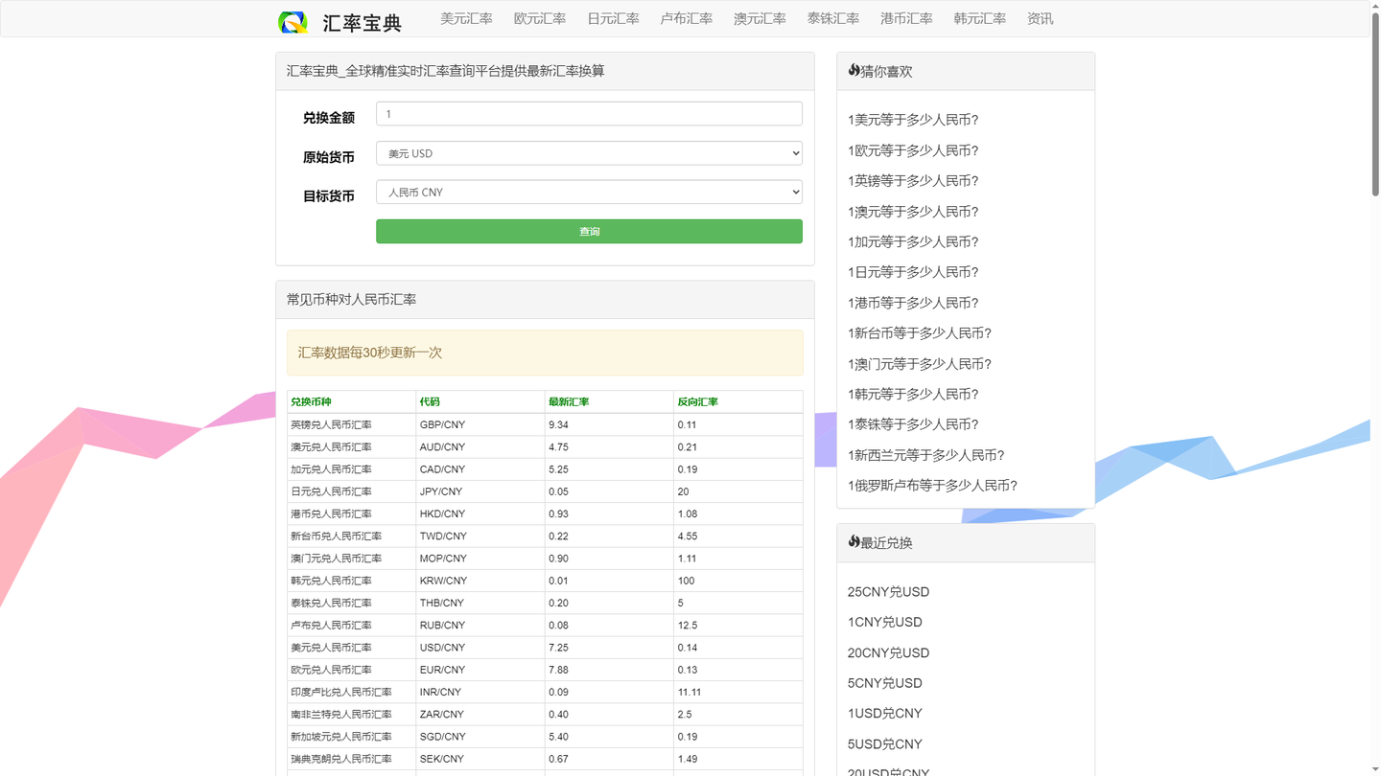Open recent conversion 1CNY兑USD

pos(884,622)
